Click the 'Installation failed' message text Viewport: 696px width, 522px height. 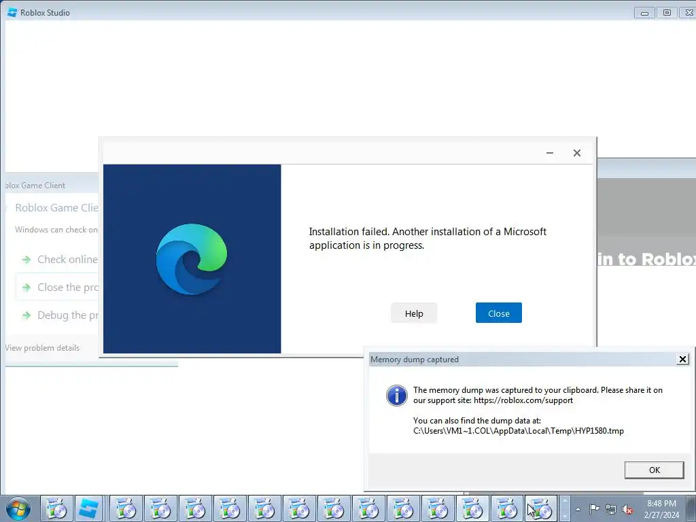428,239
